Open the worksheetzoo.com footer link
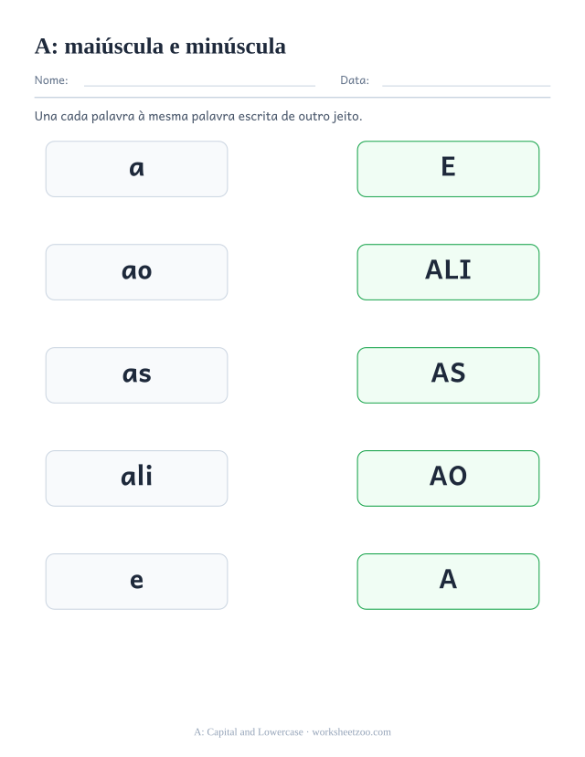 pos(351,732)
